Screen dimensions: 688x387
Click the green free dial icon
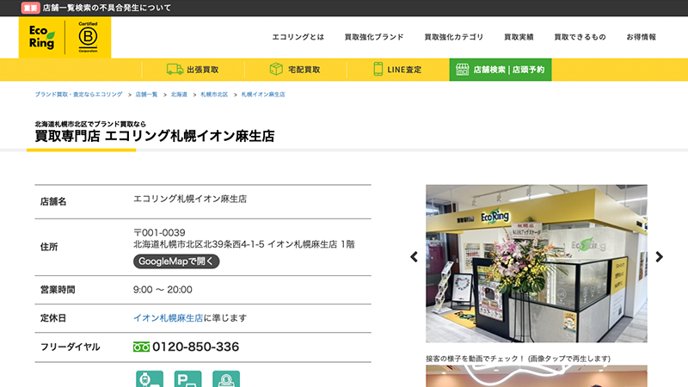(x=141, y=347)
